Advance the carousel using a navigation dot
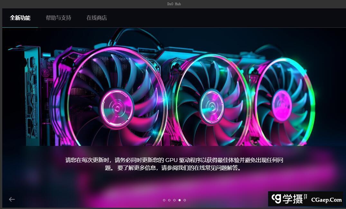This screenshot has width=346, height=209. [x=185, y=200]
